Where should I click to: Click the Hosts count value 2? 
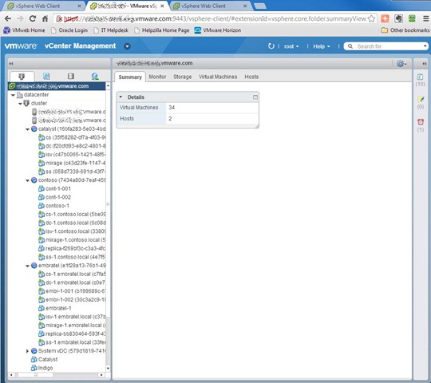(x=170, y=119)
